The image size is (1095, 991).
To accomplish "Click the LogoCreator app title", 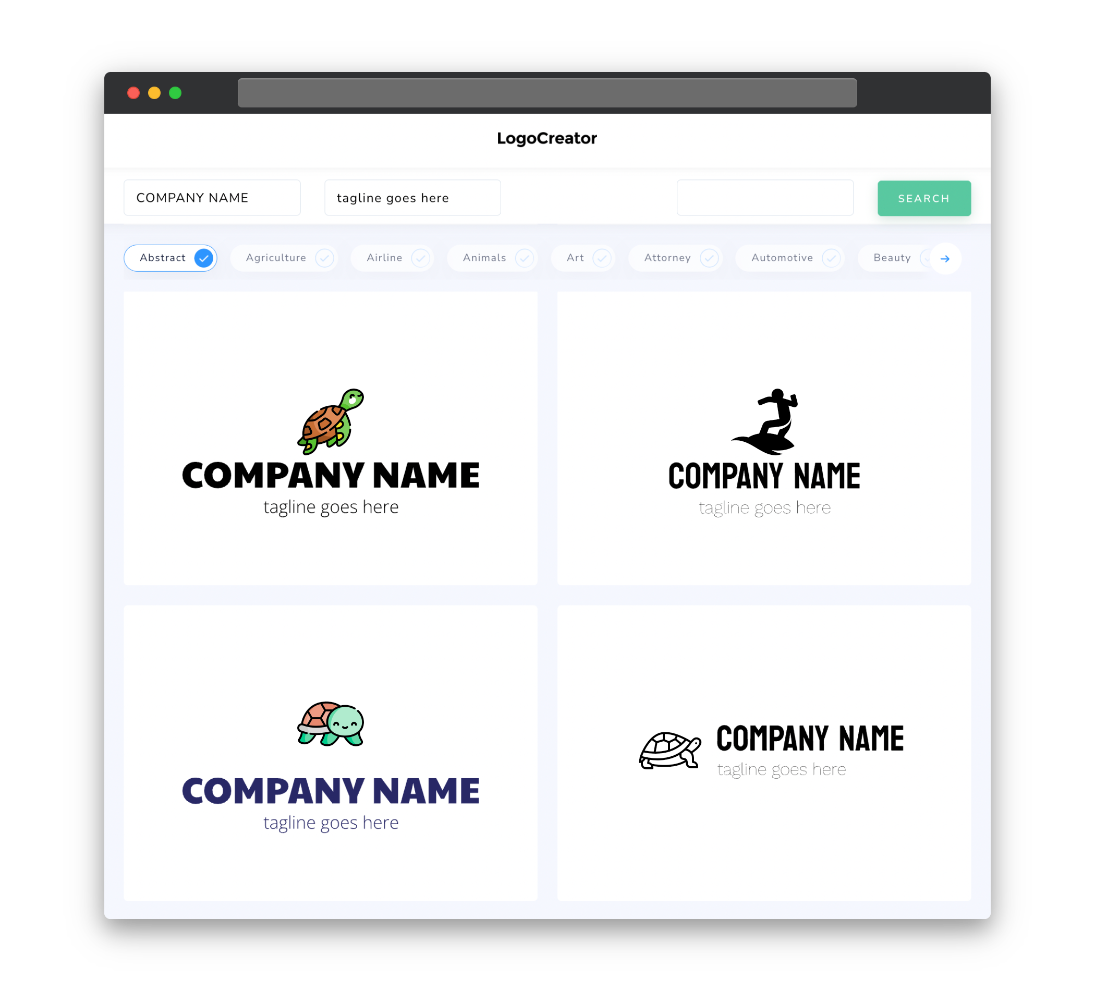I will [x=546, y=138].
